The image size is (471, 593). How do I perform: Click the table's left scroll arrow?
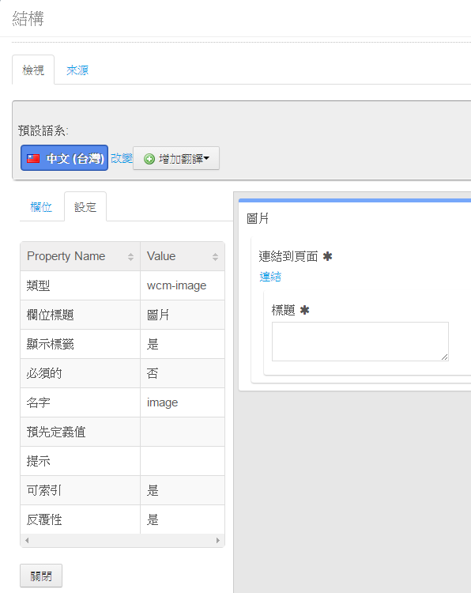click(27, 541)
